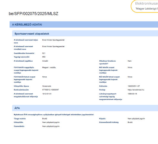This screenshot has height=144, width=158.
Task: Select the Üzemeltetés label
Action: point(19,126)
